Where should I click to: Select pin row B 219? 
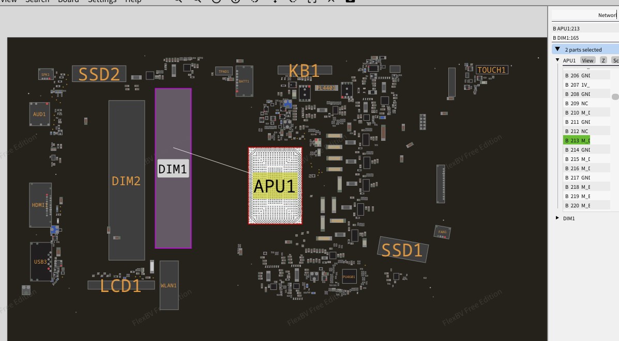coord(586,196)
